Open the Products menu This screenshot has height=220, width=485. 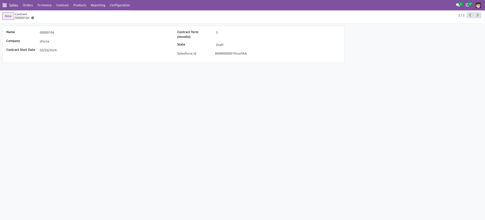pos(80,5)
